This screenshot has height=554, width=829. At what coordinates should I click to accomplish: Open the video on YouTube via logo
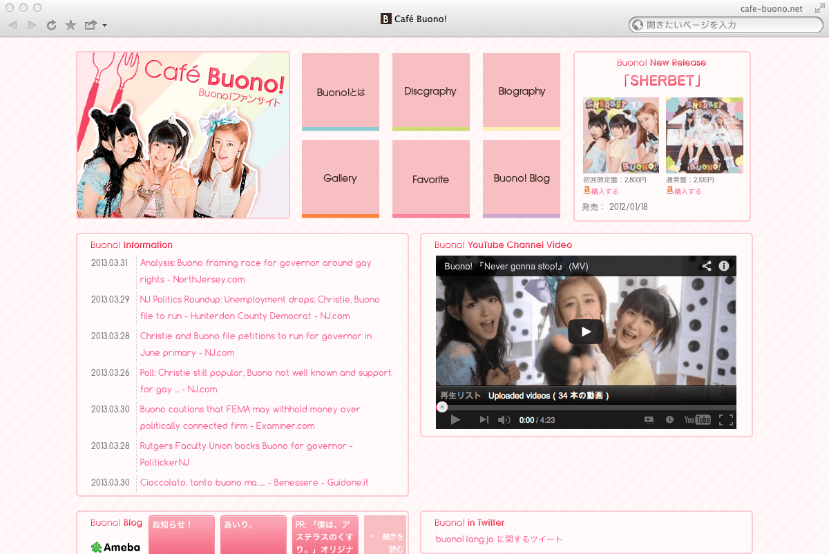(697, 420)
